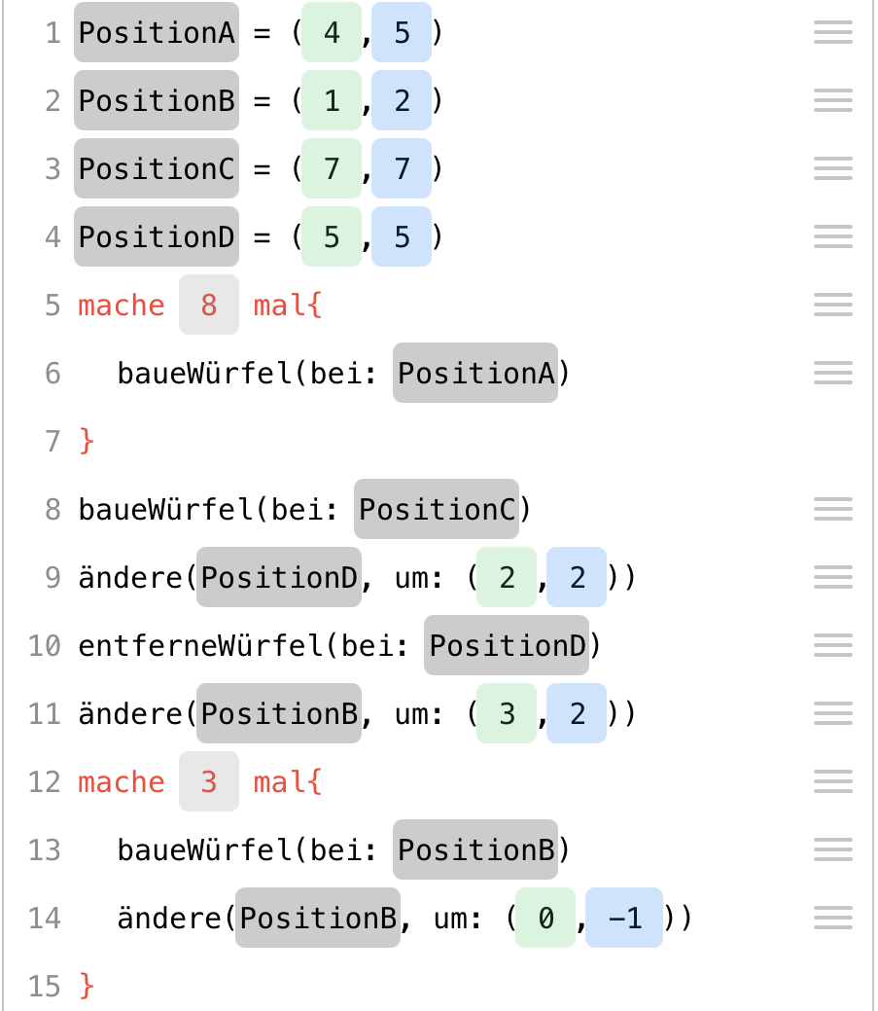This screenshot has width=878, height=1011.
Task: Click the blue -1 value on line 14
Action: click(623, 918)
